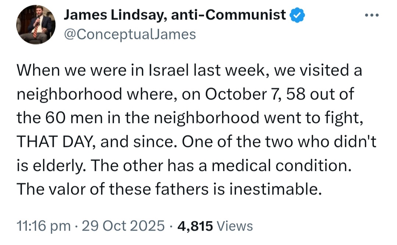Click the blue verified checkmark badge
This screenshot has width=397, height=245.
point(297,15)
